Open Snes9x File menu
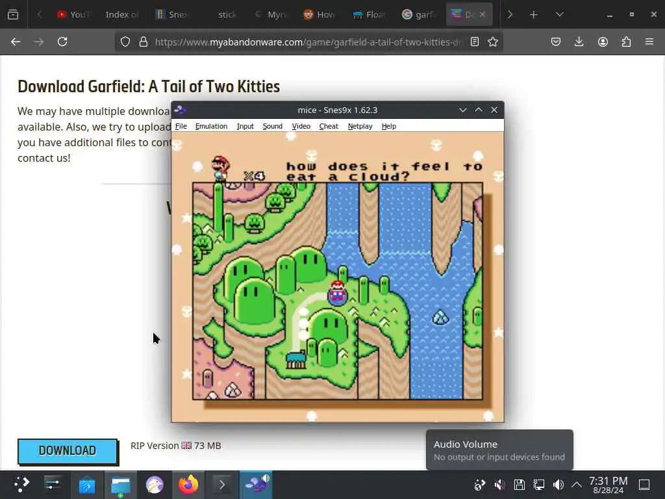 point(181,126)
